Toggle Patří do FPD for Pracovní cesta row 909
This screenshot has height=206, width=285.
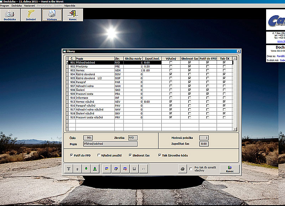click(208, 94)
